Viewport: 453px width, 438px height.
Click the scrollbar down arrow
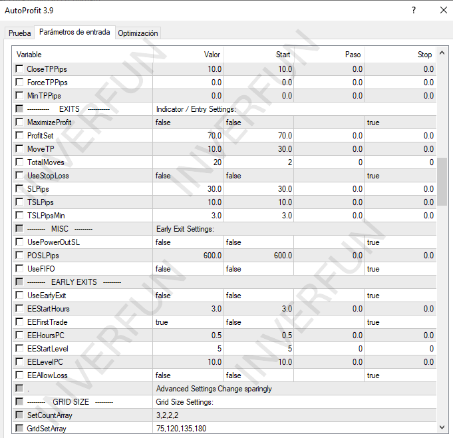pyautogui.click(x=442, y=427)
